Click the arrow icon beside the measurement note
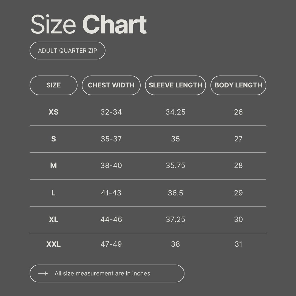Viewport: 296px width, 296px height. pyautogui.click(x=43, y=274)
